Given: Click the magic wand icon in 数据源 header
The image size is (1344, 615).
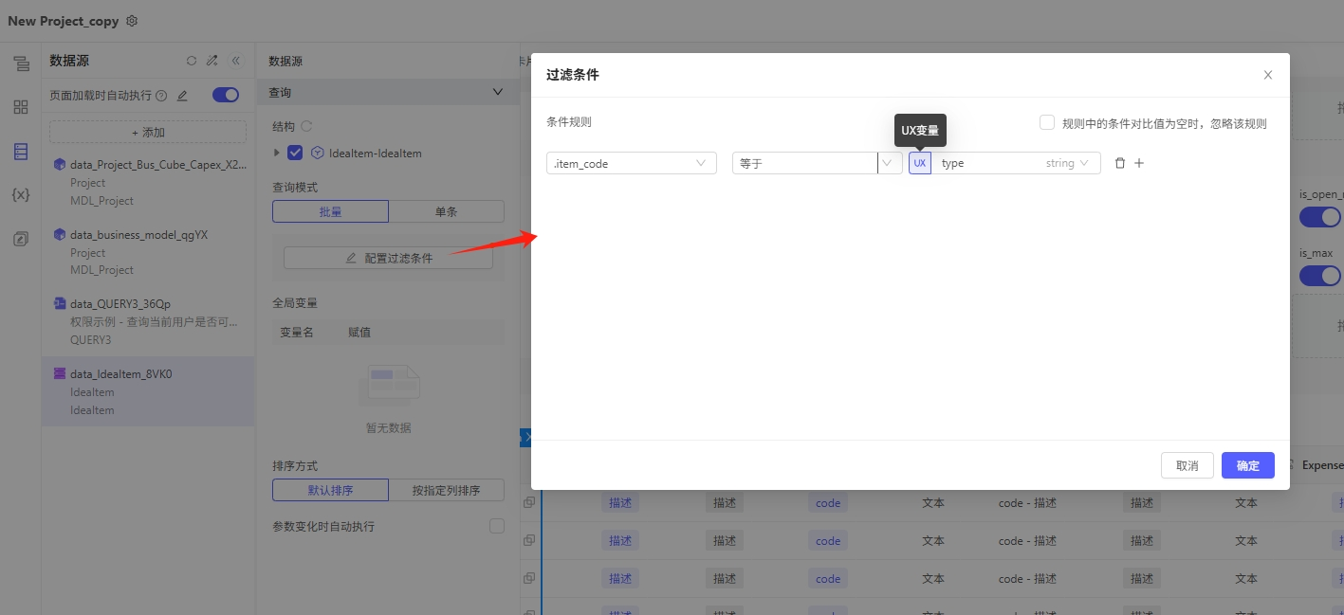Looking at the screenshot, I should point(212,61).
